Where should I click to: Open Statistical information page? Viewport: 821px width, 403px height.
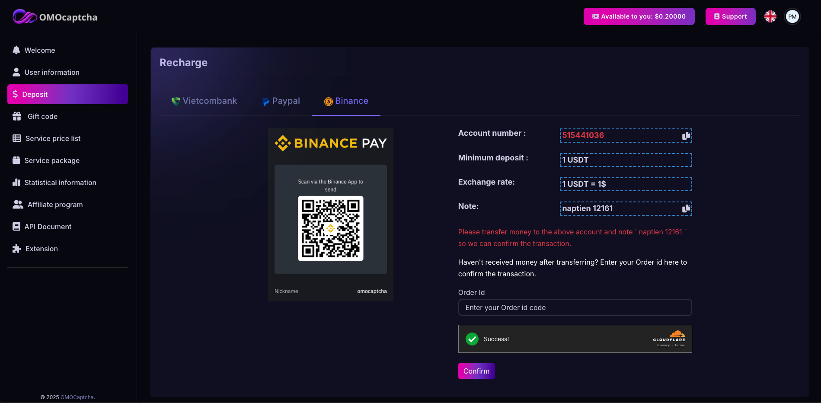pos(67,182)
